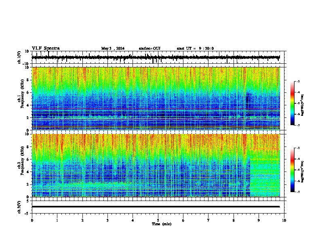Click the noise onset after 8.6 min in ch.2
The width and height of the screenshot is (320, 247).
(x=265, y=165)
